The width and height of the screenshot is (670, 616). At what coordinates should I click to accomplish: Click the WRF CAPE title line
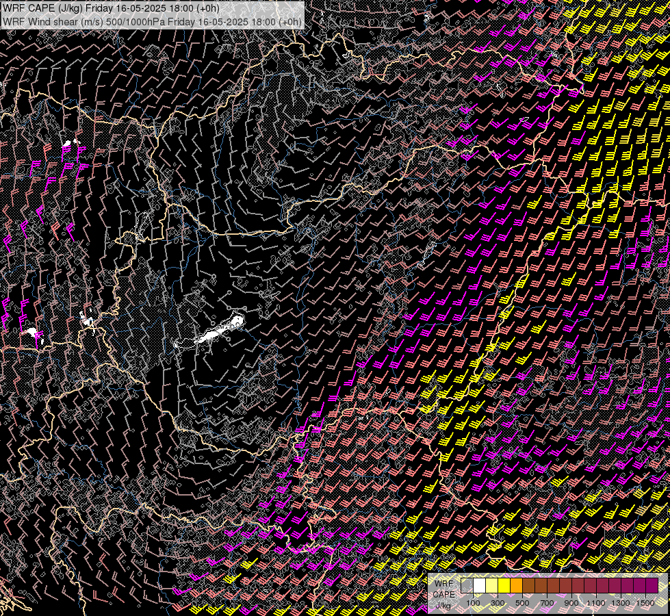coord(111,8)
